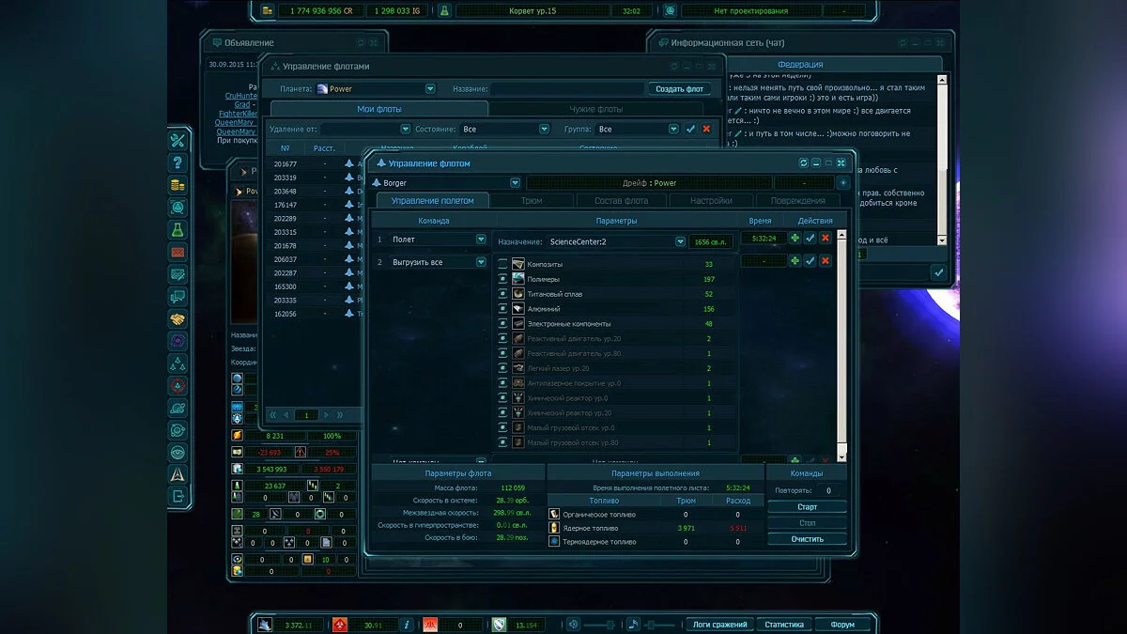The width and height of the screenshot is (1127, 634).
Task: Click the music note icon in bottom bar
Action: (633, 624)
